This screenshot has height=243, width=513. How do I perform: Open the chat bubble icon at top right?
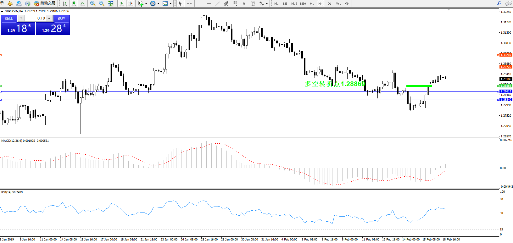coord(508,3)
